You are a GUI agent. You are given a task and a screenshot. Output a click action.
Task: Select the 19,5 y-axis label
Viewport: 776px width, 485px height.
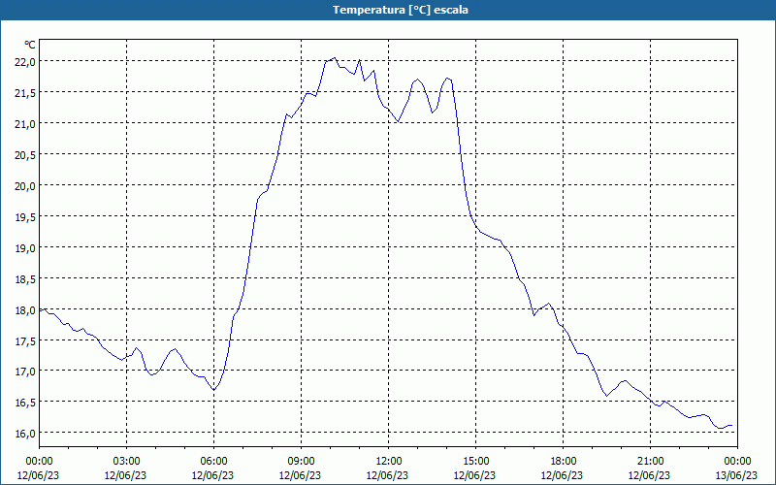25,216
